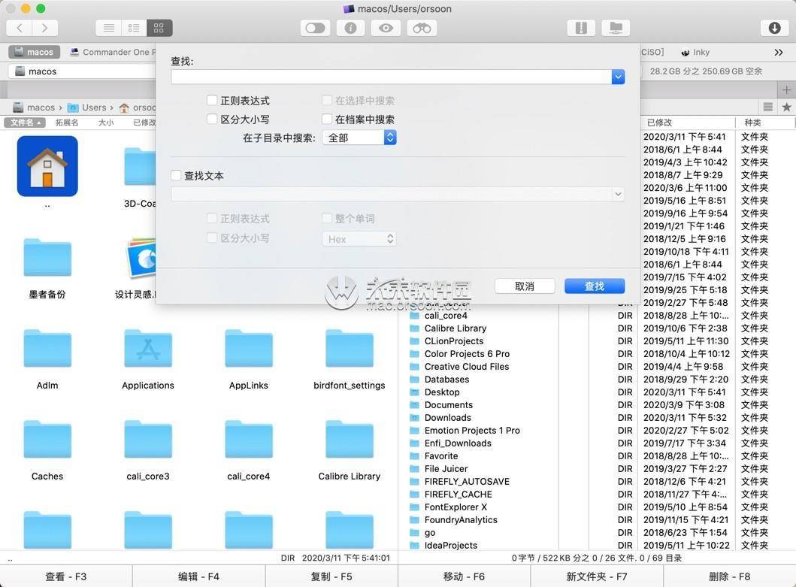Image resolution: width=796 pixels, height=587 pixels.
Task: Check the 在档案中搜索 option
Action: (327, 119)
